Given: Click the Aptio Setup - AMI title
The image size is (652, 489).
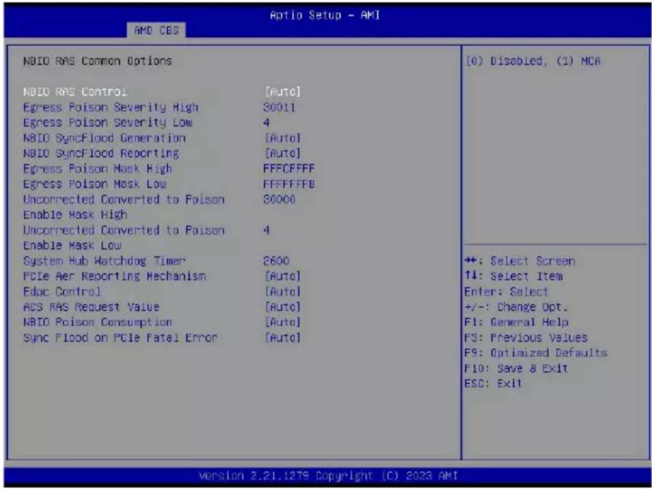Looking at the screenshot, I should pyautogui.click(x=325, y=16).
